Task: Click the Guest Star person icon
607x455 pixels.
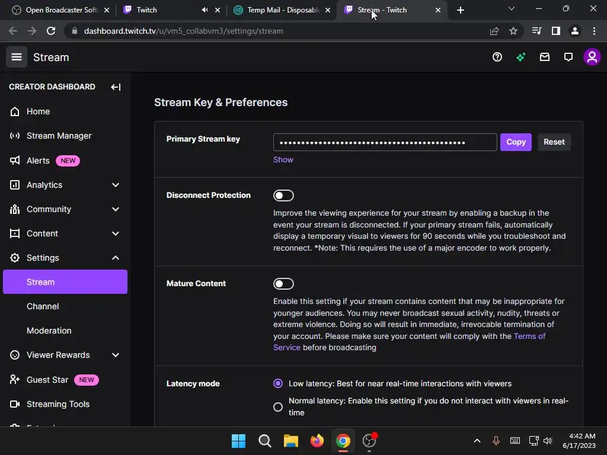Action: (x=15, y=380)
